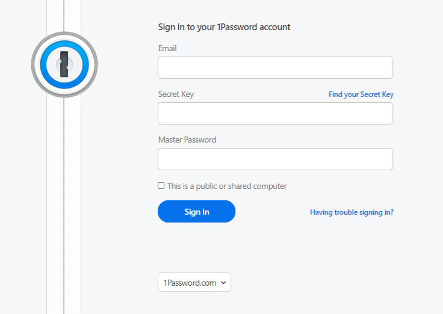The width and height of the screenshot is (443, 314).
Task: Click the "This is a public or shared computer" label
Action: point(227,186)
